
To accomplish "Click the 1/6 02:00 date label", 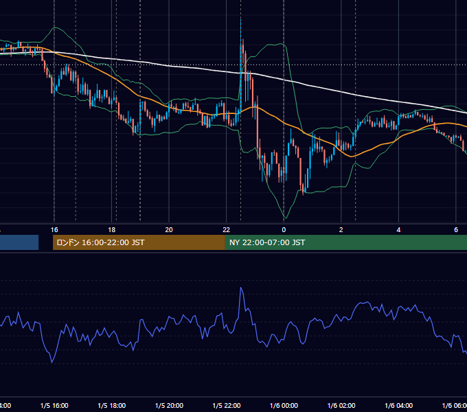I will point(341,405).
